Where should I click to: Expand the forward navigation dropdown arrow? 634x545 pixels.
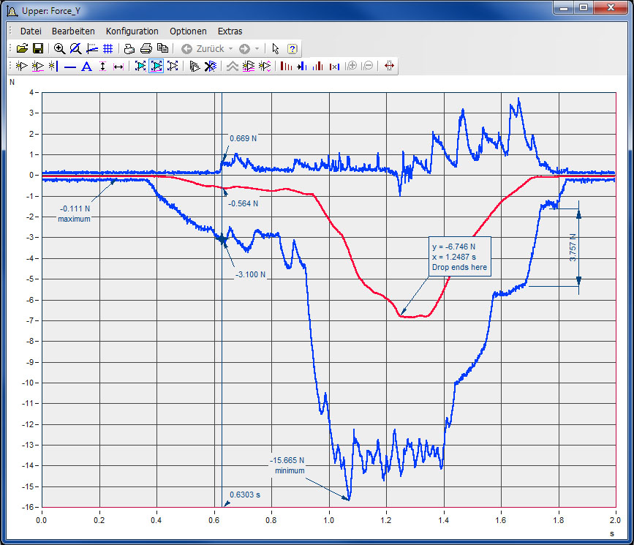point(257,49)
